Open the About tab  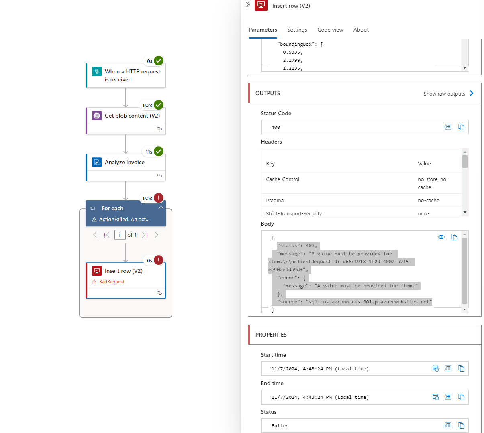[361, 30]
